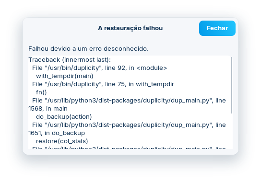Click the partially visible last traceback line

click(129, 148)
